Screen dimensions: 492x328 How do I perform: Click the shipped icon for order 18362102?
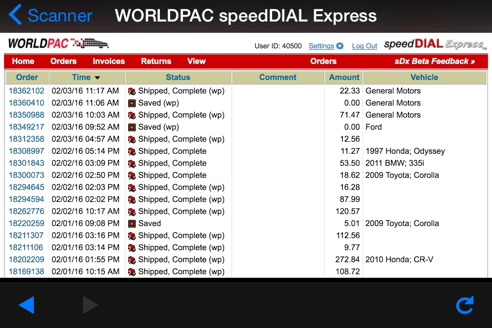point(132,91)
